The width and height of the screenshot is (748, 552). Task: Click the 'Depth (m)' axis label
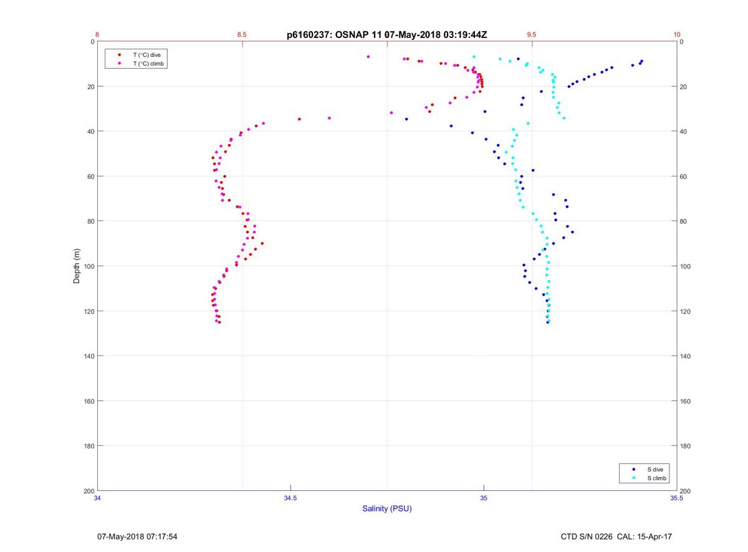[77, 266]
